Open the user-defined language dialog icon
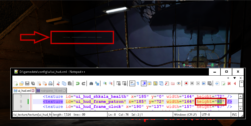251x126 pixels. tap(150, 83)
